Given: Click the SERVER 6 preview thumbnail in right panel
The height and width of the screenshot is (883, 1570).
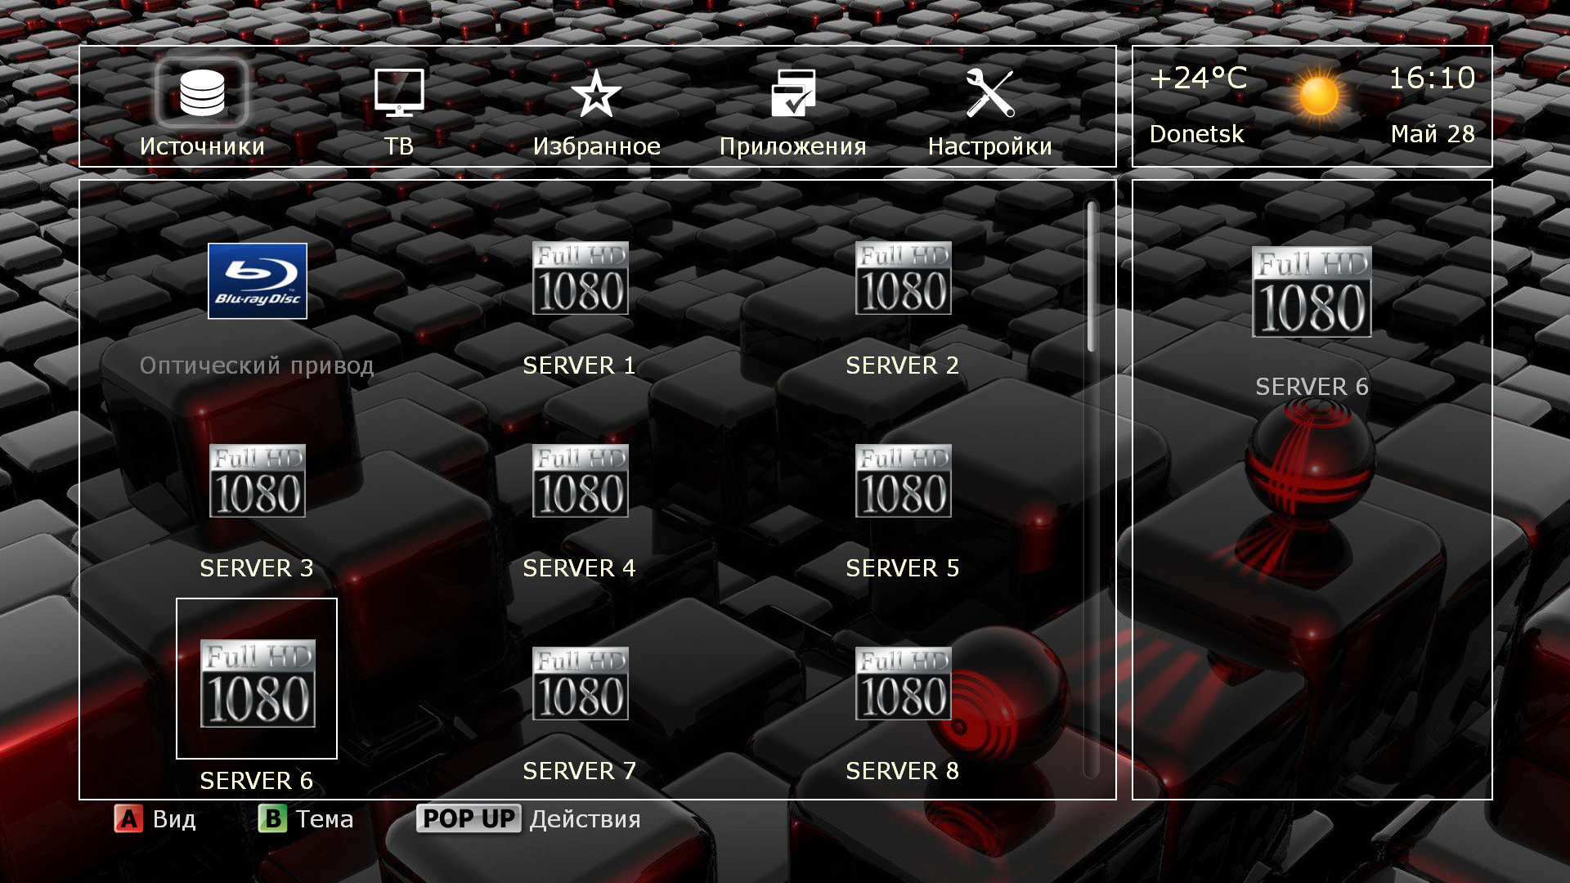Looking at the screenshot, I should click(1312, 292).
